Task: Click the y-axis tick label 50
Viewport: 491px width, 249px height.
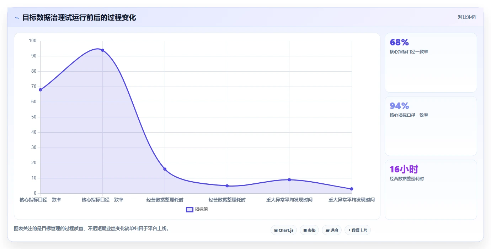Action: (x=34, y=117)
